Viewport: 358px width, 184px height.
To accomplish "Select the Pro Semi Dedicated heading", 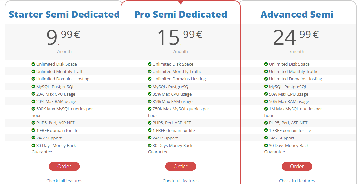I will pos(181,14).
